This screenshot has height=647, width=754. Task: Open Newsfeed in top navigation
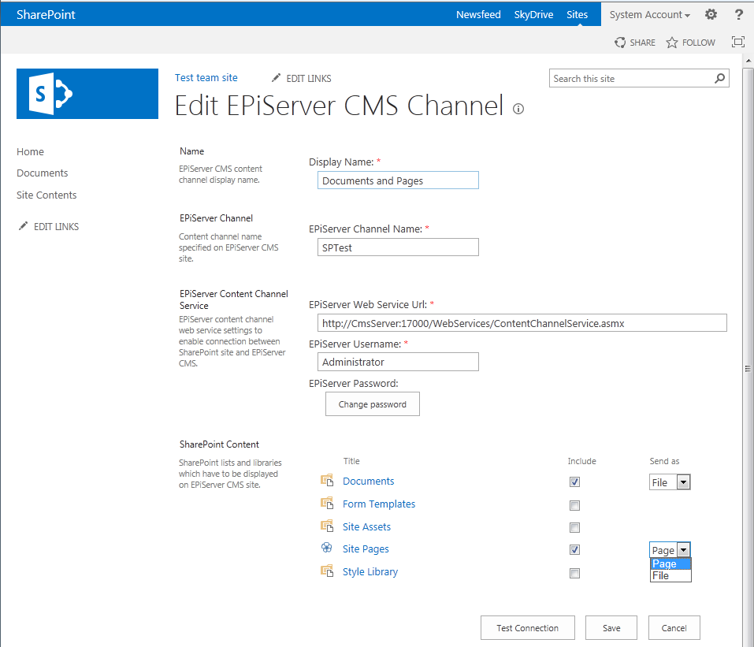[x=478, y=14]
